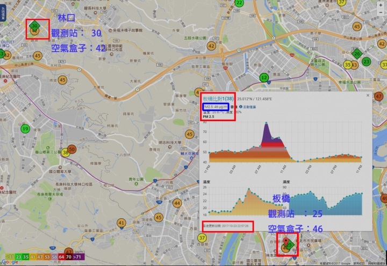The width and height of the screenshot is (387, 266).
Task: Click orange marker 47 beside the popup
Action: [x=378, y=97]
